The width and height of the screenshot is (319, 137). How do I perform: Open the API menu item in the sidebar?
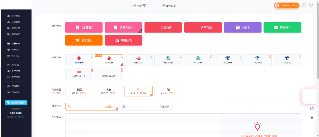pos(16,65)
